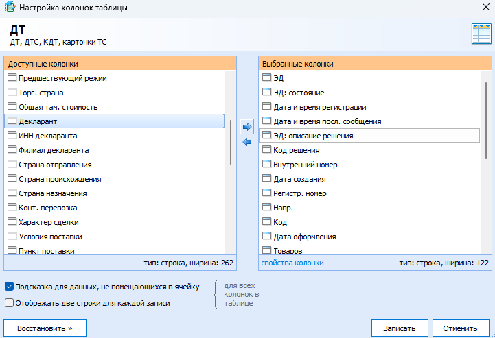Click column icon beside Код решения
The image size is (495, 338).
pos(267,149)
